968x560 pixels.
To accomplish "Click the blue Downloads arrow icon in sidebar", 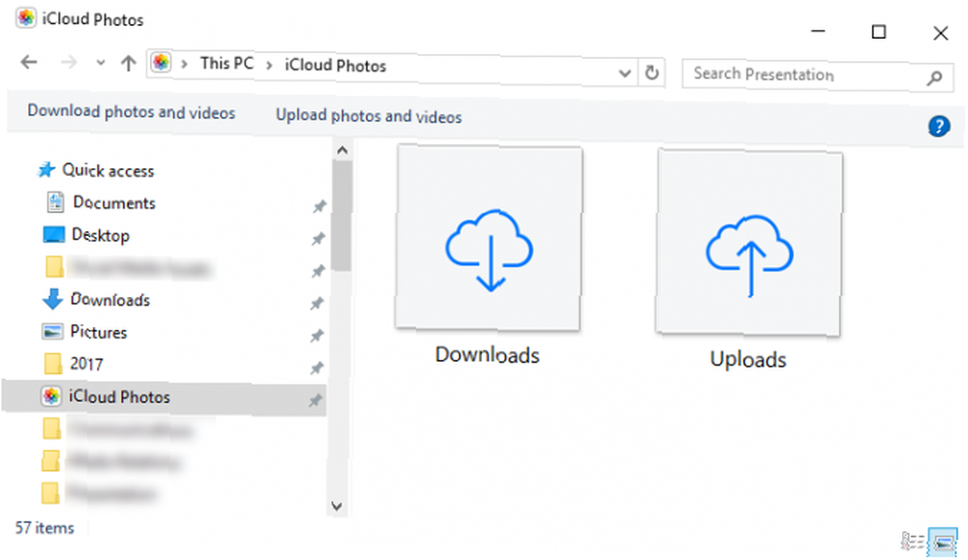I will [x=53, y=299].
